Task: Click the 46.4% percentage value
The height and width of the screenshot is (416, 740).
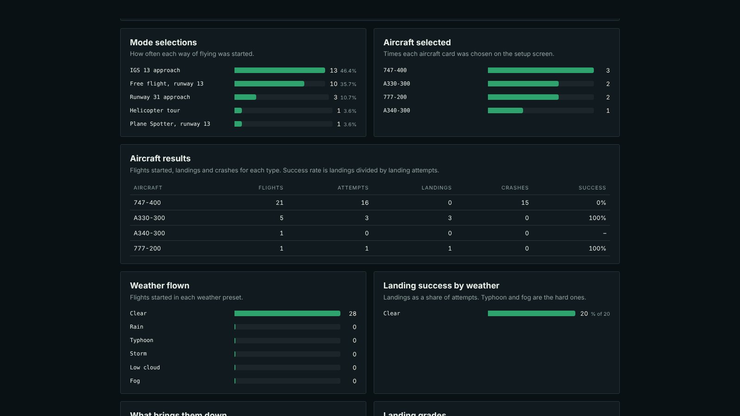Action: [x=348, y=71]
